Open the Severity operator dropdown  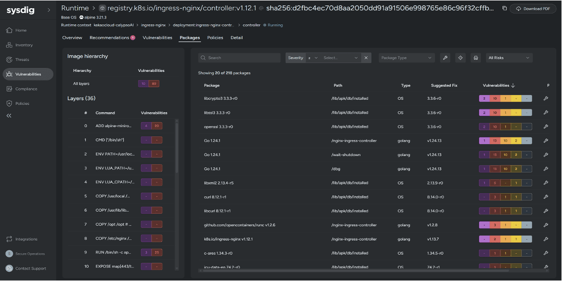tap(313, 58)
